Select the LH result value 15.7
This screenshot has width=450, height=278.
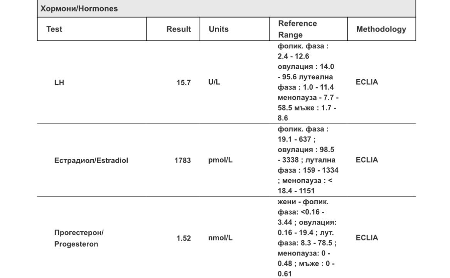tap(184, 82)
